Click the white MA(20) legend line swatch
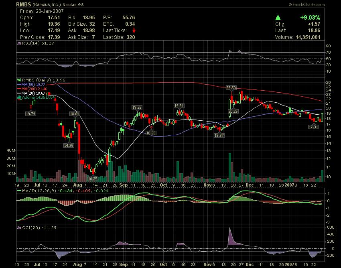 coord(19,93)
